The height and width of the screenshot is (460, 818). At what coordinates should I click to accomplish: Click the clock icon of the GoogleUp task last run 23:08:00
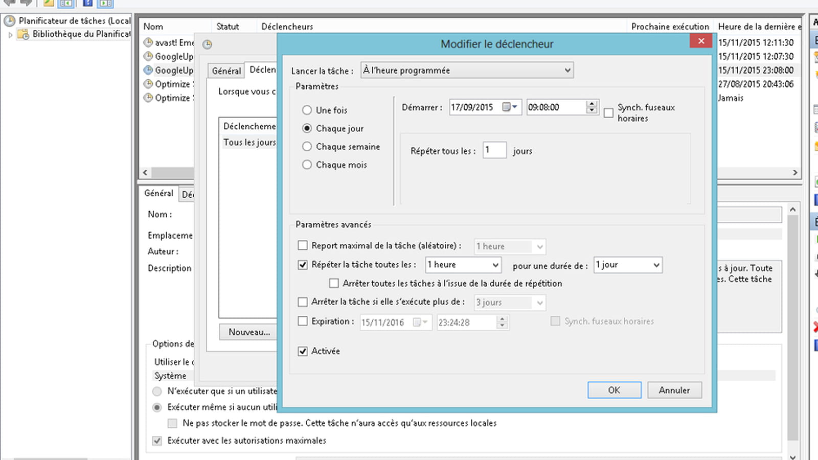point(148,70)
